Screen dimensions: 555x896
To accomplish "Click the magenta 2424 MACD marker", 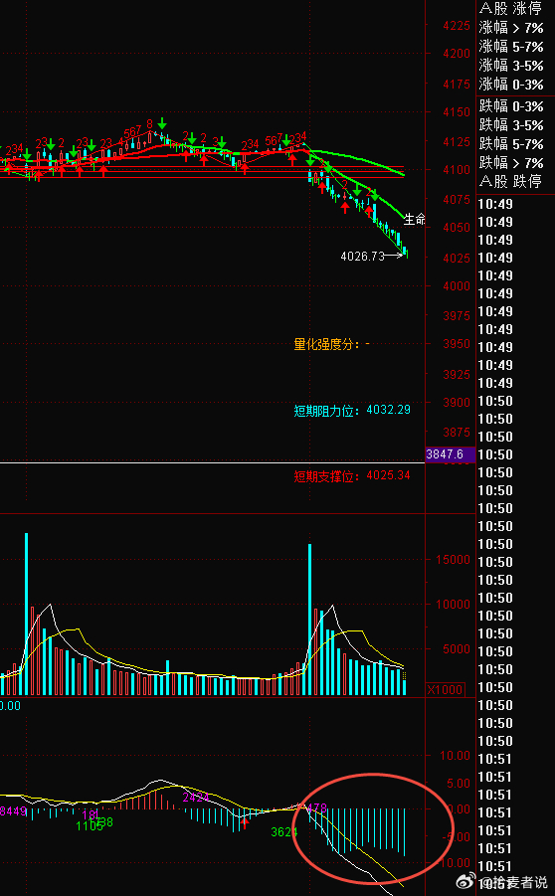I will tap(196, 798).
